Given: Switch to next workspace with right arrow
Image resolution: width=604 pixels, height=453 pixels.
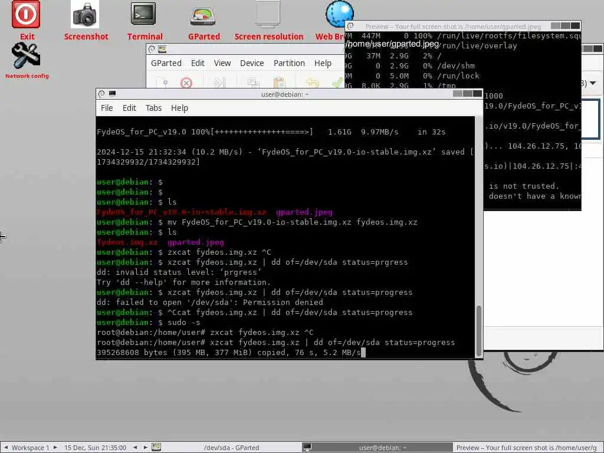Looking at the screenshot, I should 55,447.
